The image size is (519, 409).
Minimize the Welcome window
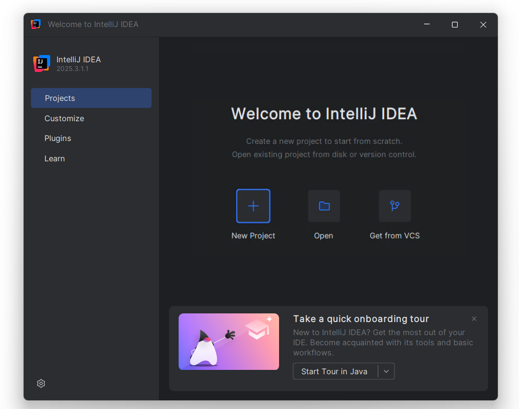click(x=427, y=25)
